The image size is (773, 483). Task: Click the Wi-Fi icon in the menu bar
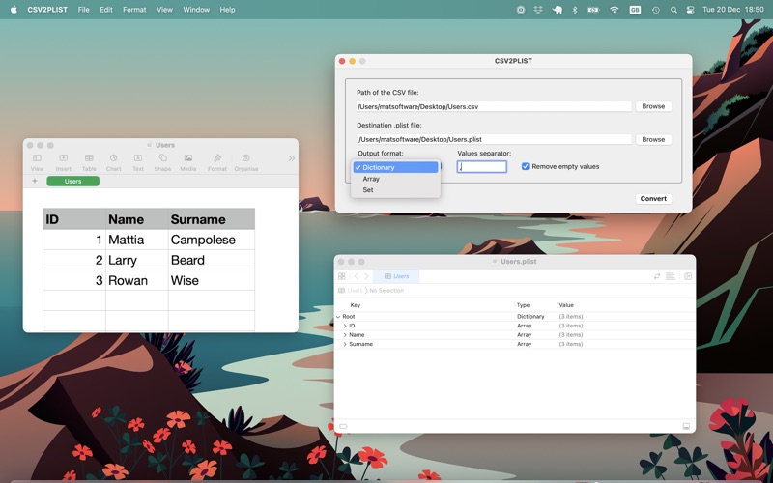click(x=614, y=10)
